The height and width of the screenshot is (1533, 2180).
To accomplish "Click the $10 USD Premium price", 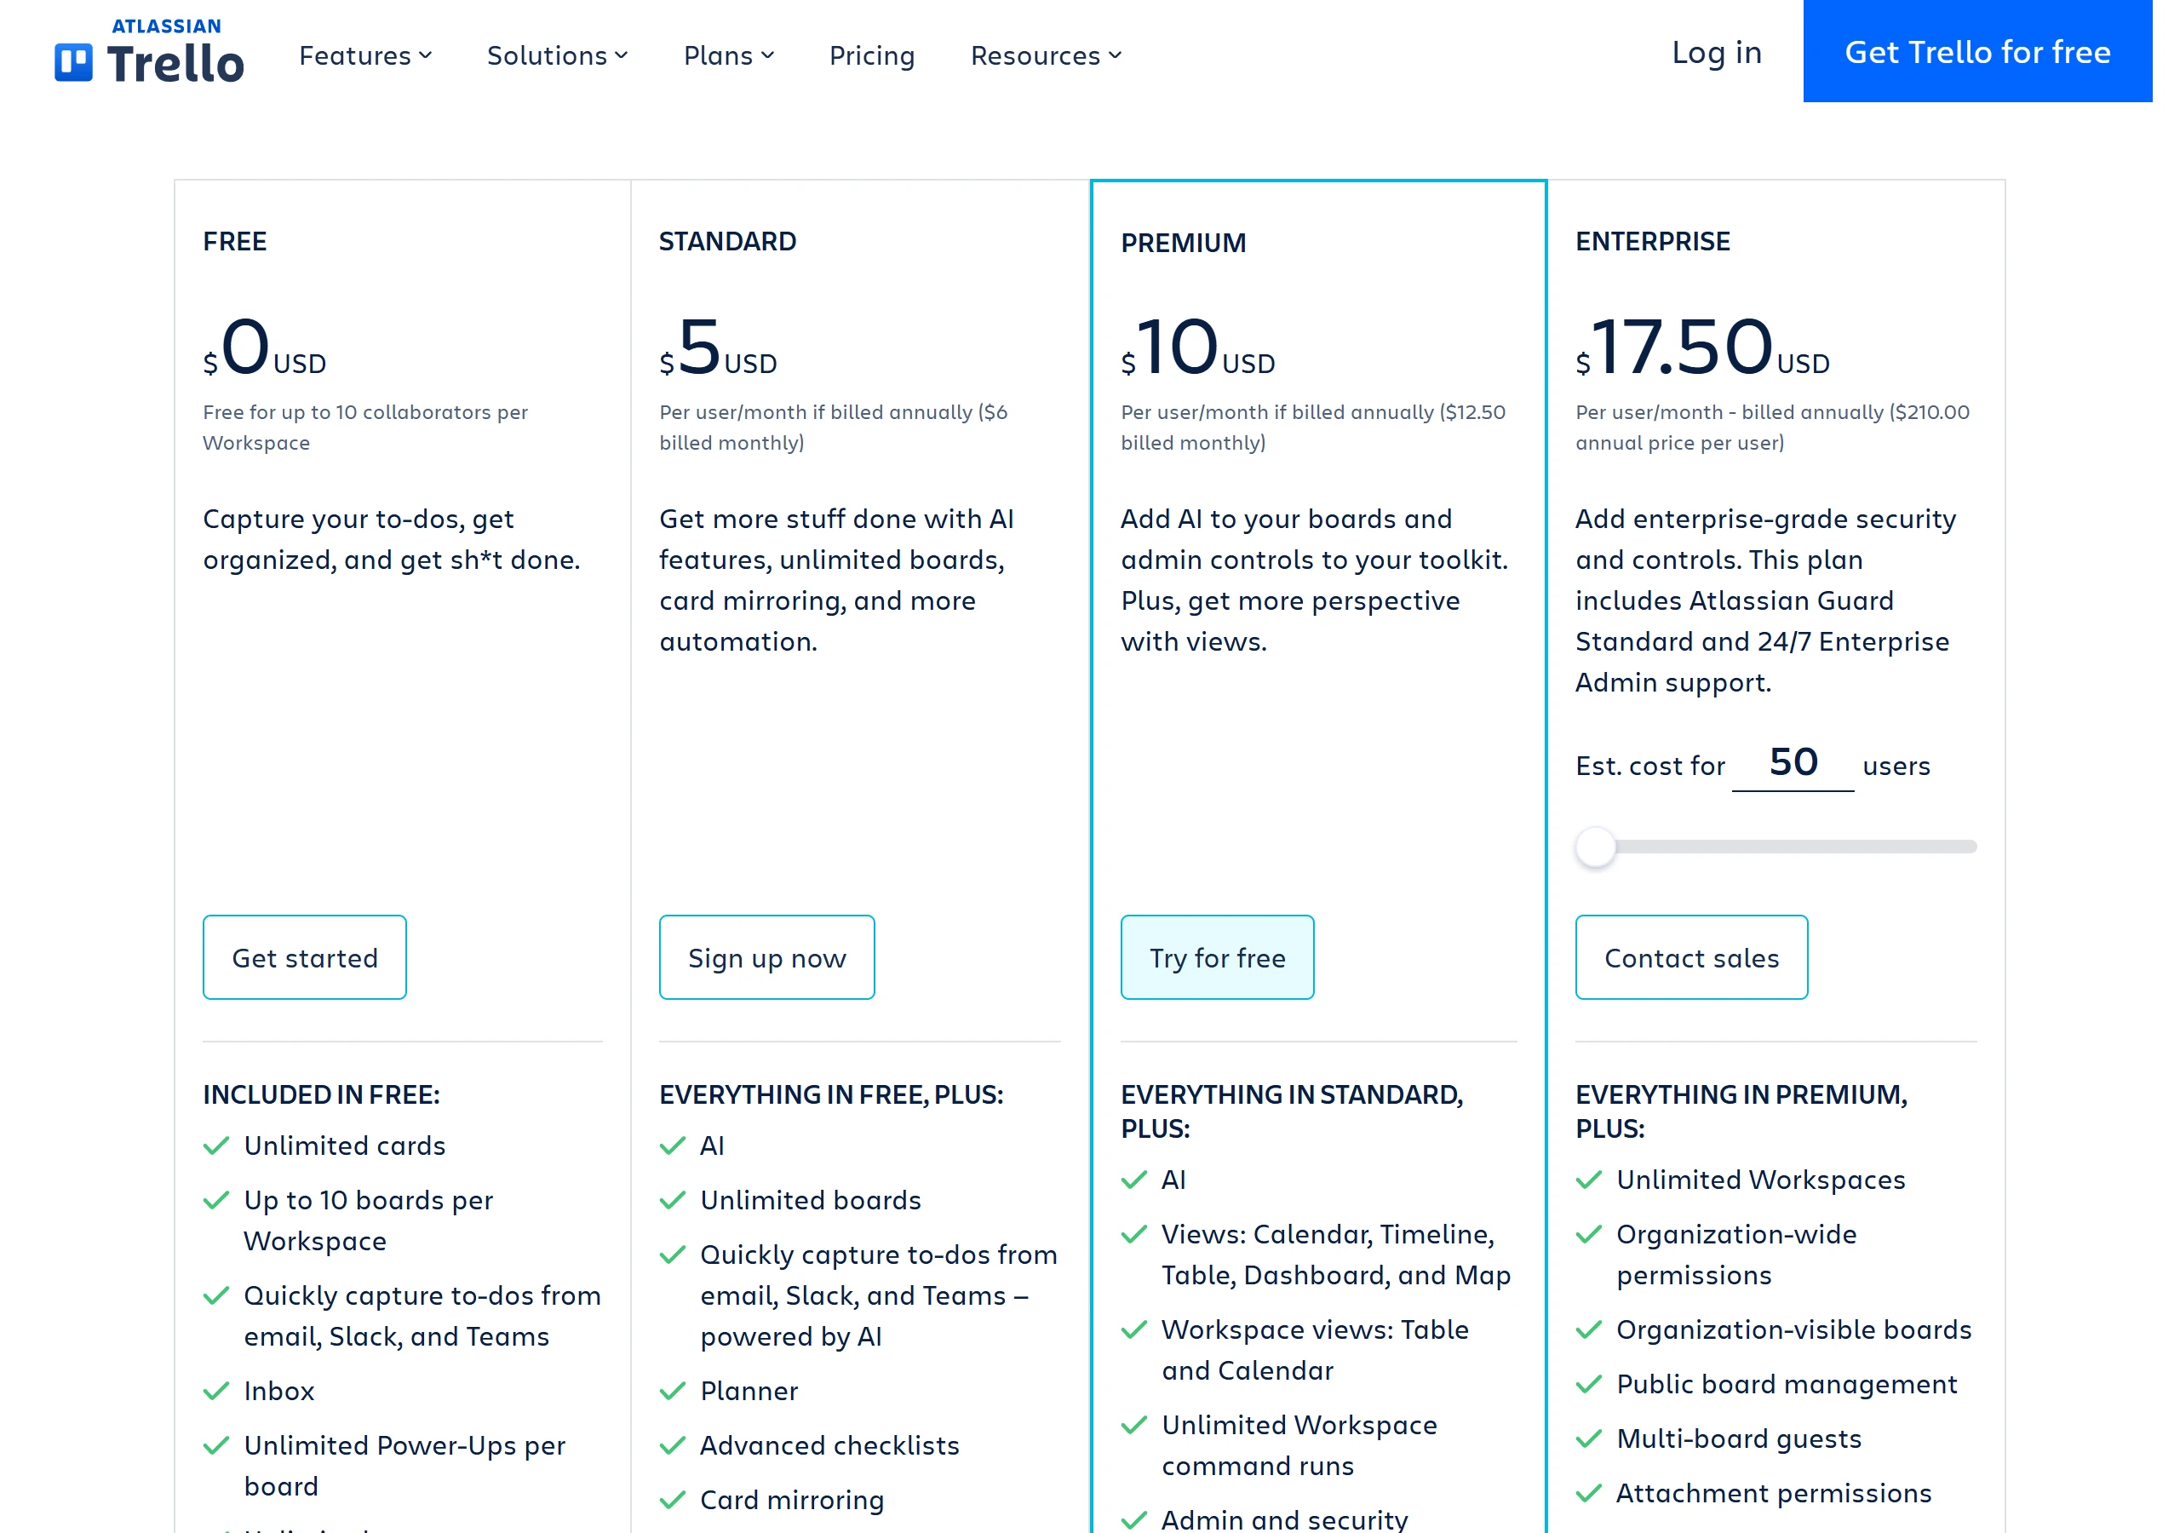I will [x=1198, y=347].
